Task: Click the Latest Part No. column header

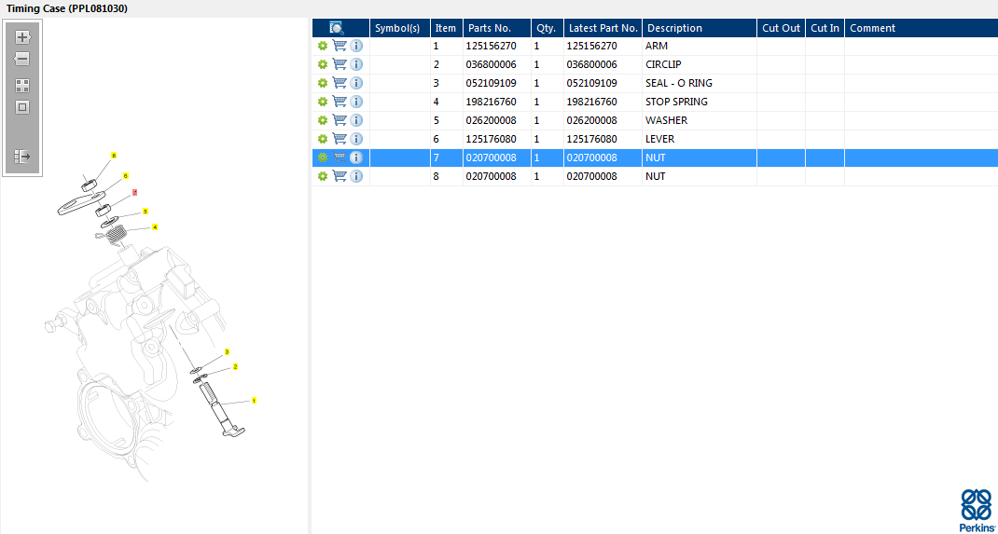Action: point(603,28)
